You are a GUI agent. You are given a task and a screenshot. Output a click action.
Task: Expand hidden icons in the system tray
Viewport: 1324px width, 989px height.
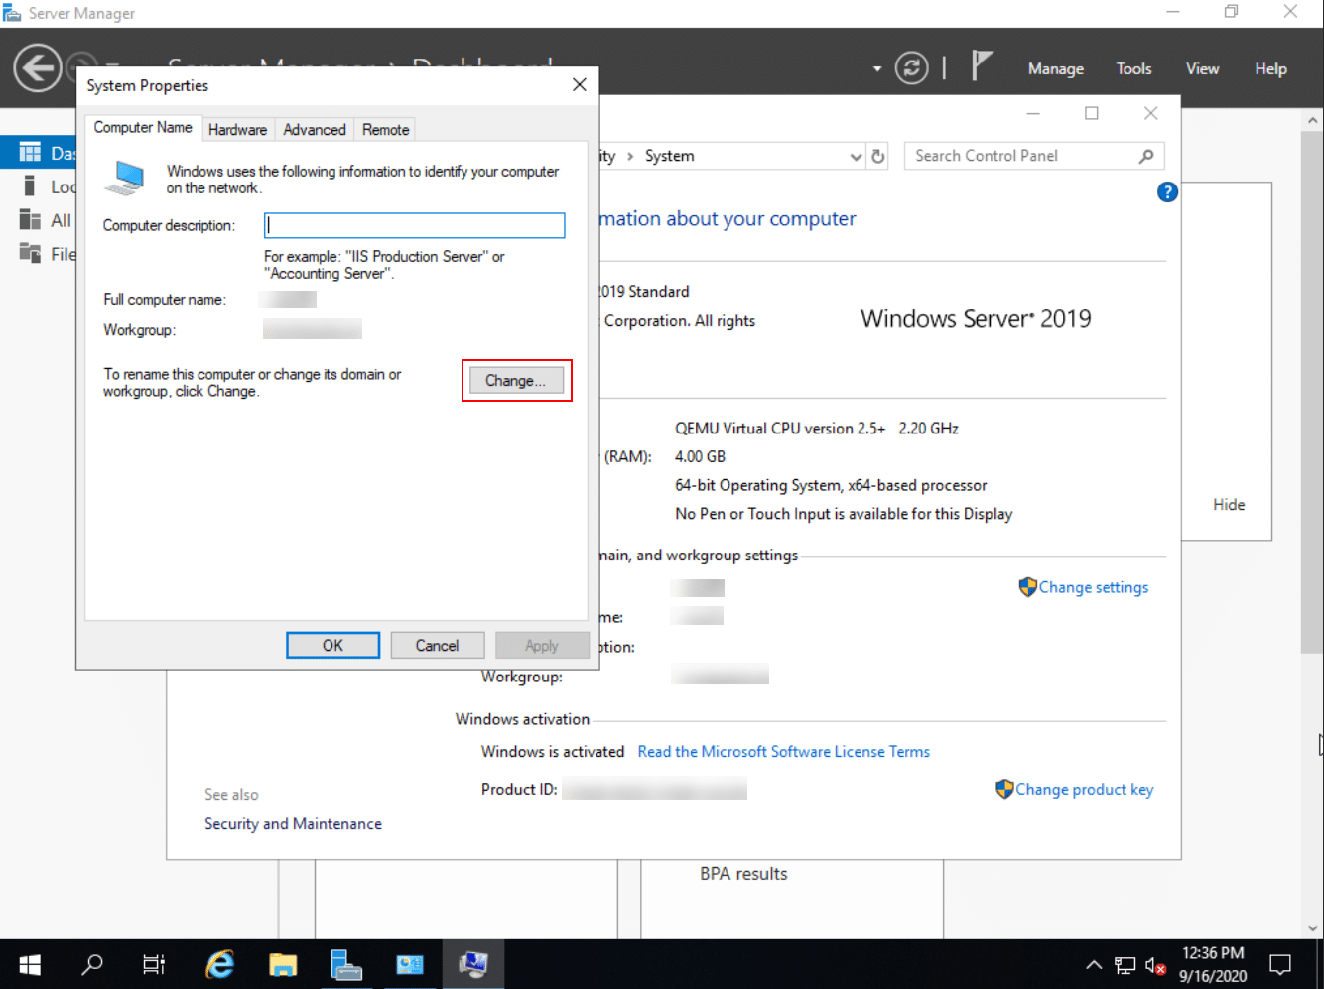pos(1093,964)
